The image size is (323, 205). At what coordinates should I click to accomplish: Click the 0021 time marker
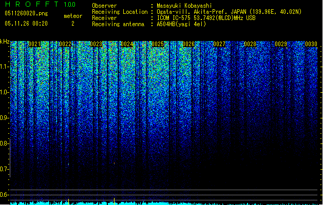(34, 44)
